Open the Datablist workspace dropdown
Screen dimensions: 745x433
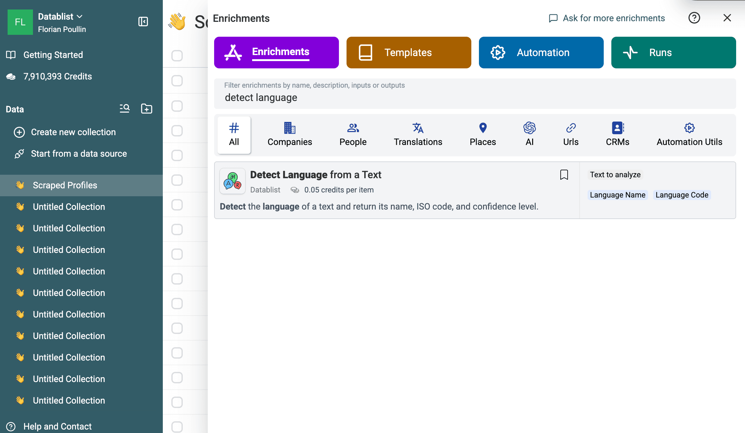point(60,16)
